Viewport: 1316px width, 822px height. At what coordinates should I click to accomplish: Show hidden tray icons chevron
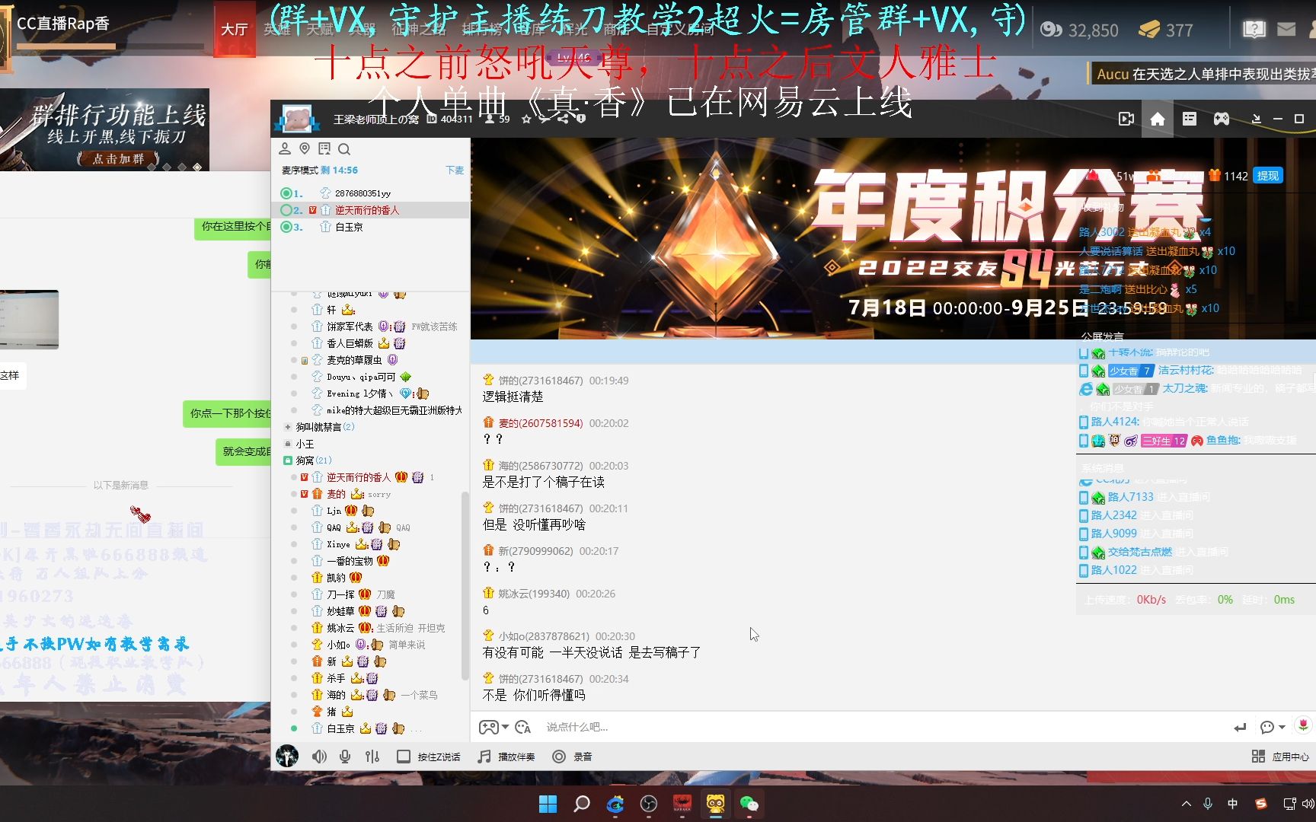click(1186, 804)
